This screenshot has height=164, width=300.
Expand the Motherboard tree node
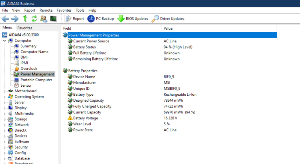4,91
